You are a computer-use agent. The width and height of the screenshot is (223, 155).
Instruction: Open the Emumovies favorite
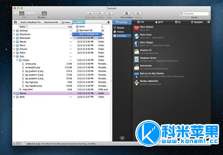click(171, 67)
